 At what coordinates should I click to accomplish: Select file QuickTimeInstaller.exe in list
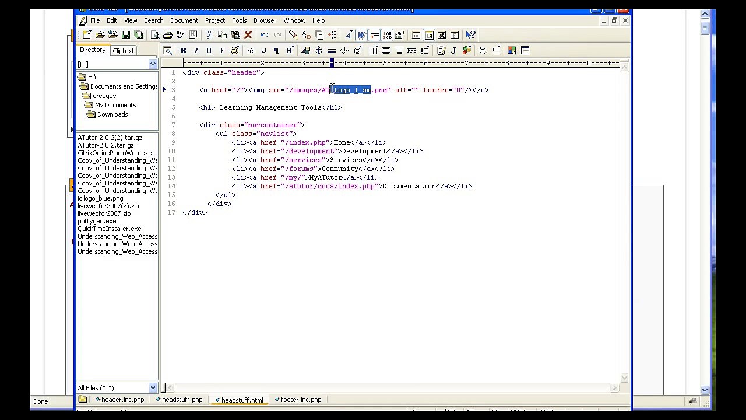click(x=110, y=229)
